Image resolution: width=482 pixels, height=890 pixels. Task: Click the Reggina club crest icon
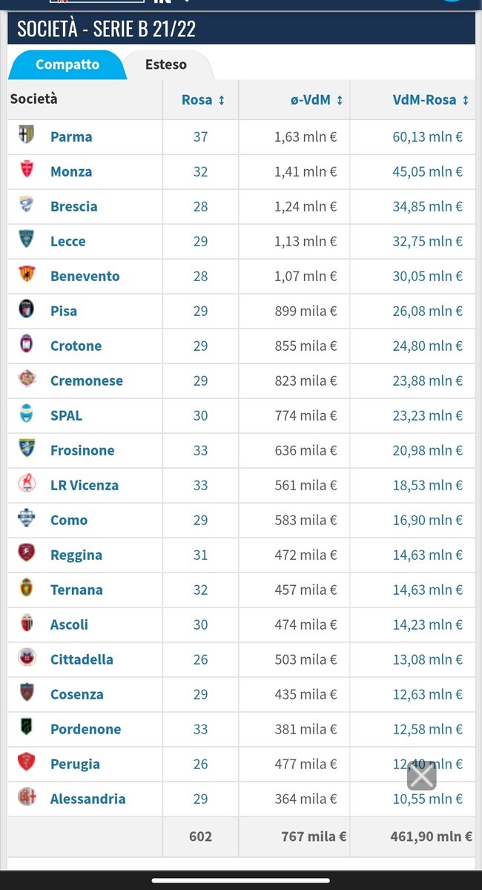click(x=27, y=554)
